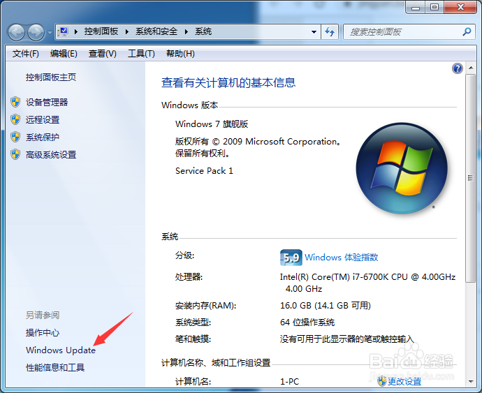Image resolution: width=482 pixels, height=393 pixels.
Task: Click the shield icon beside 设备管理器
Action: click(15, 102)
